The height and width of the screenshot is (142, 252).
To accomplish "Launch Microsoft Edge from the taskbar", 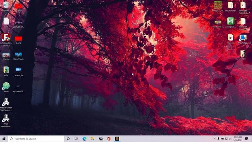I will [84, 138].
